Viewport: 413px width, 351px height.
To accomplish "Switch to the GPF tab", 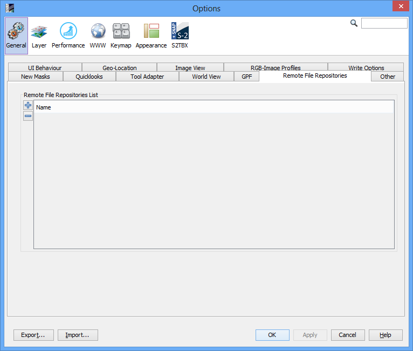I will 247,77.
